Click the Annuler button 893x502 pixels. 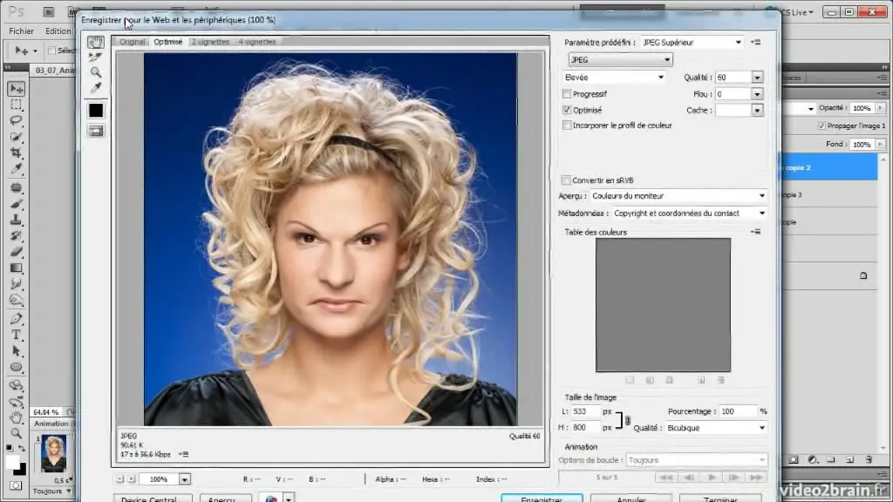631,499
